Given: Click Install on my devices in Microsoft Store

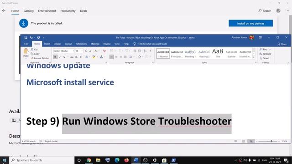Looking at the screenshot, I should pos(250,23).
